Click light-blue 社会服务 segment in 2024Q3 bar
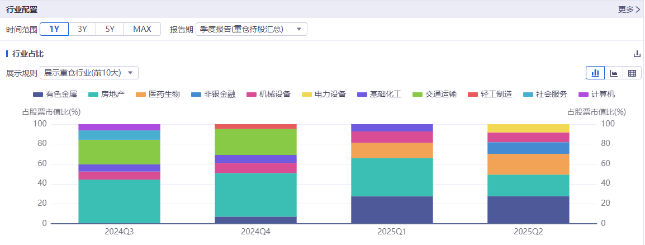 [119, 135]
